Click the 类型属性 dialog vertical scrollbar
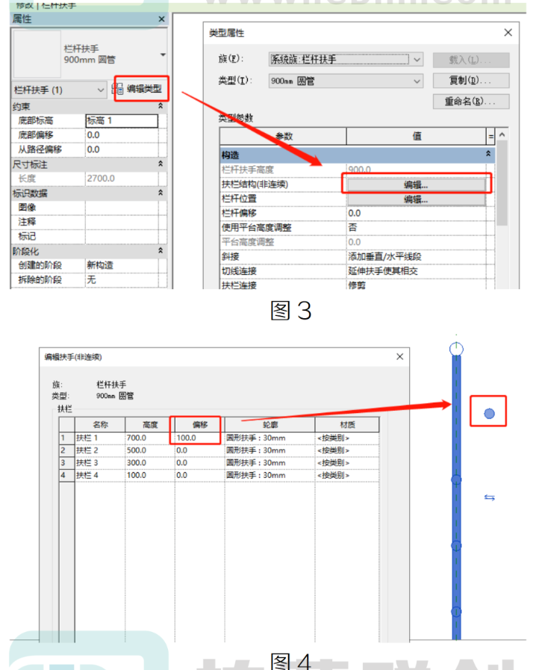 502,183
